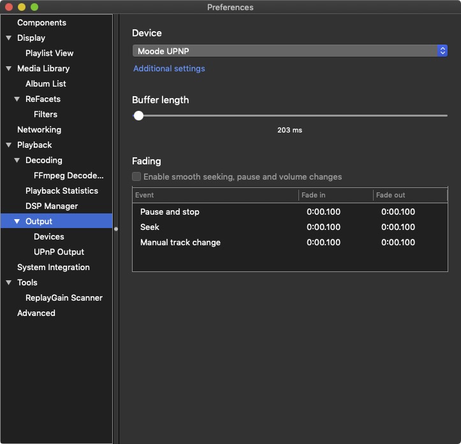Collapse the Decoding disclosure triangle
461x444 pixels.
[x=17, y=161]
